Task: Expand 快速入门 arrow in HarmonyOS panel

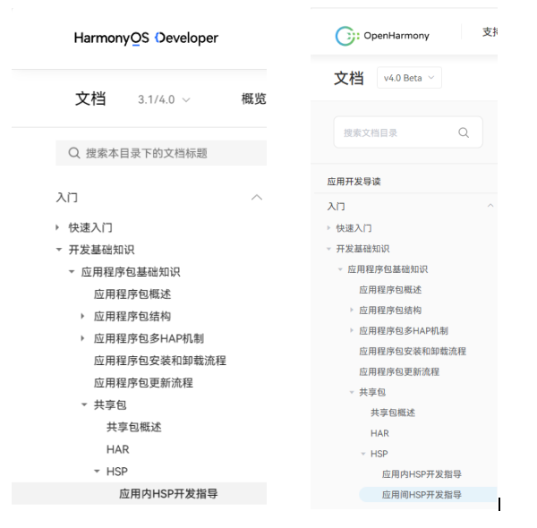Action: click(57, 227)
